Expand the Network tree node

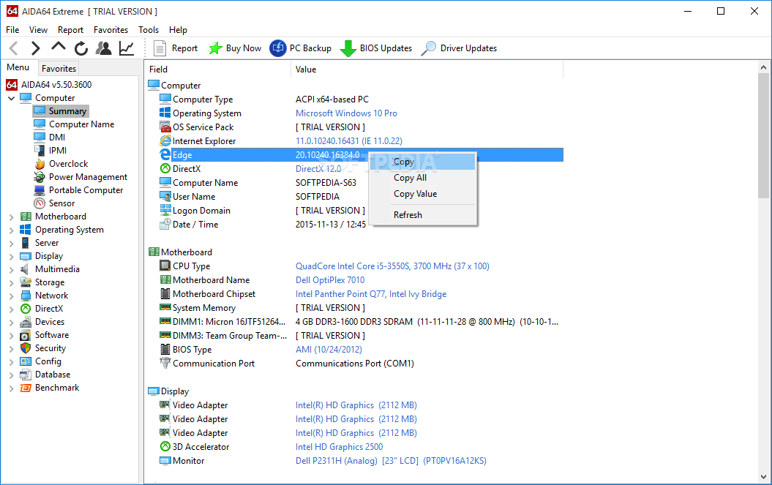[x=11, y=296]
